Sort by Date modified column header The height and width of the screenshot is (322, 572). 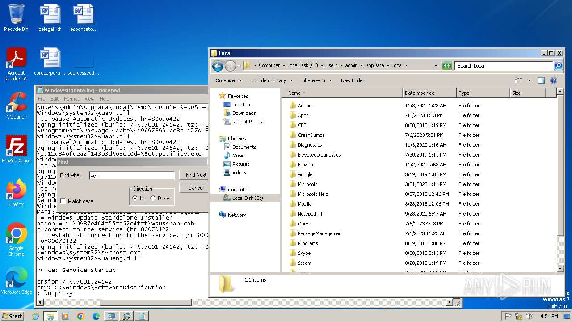429,93
